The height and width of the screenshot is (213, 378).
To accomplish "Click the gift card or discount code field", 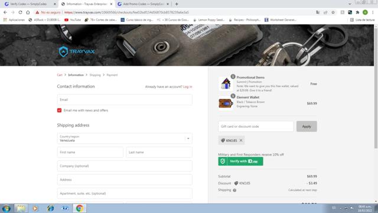I will pos(256,126).
